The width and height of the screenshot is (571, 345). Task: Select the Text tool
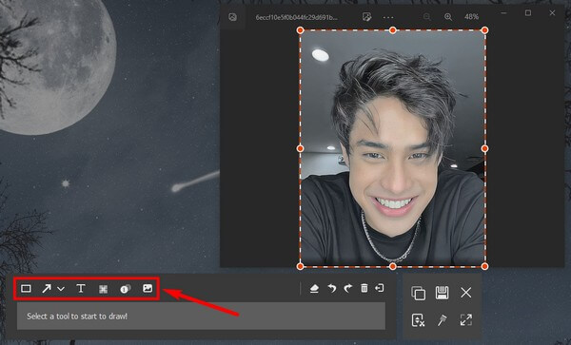tap(81, 289)
